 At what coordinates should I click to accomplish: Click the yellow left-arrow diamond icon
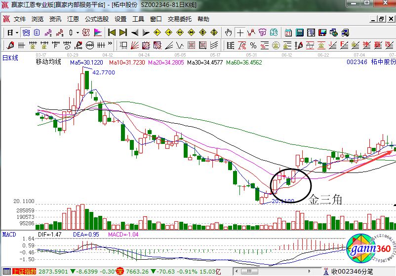coord(158,33)
